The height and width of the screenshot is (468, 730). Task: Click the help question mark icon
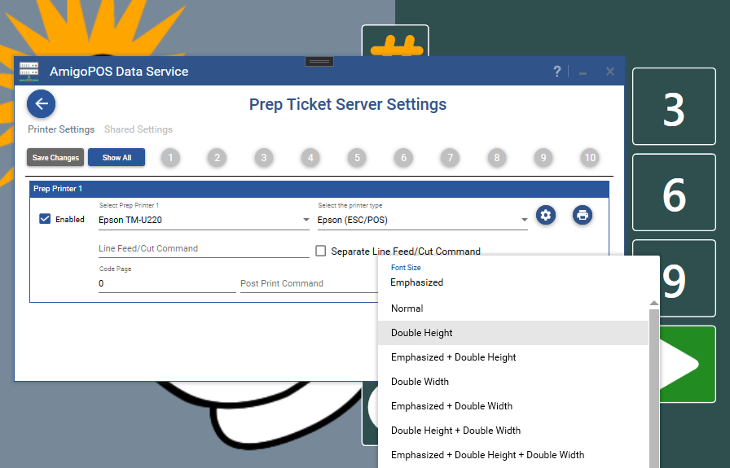coord(557,72)
